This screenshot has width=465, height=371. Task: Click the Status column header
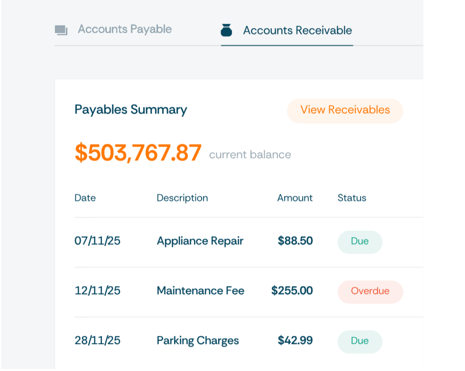352,198
